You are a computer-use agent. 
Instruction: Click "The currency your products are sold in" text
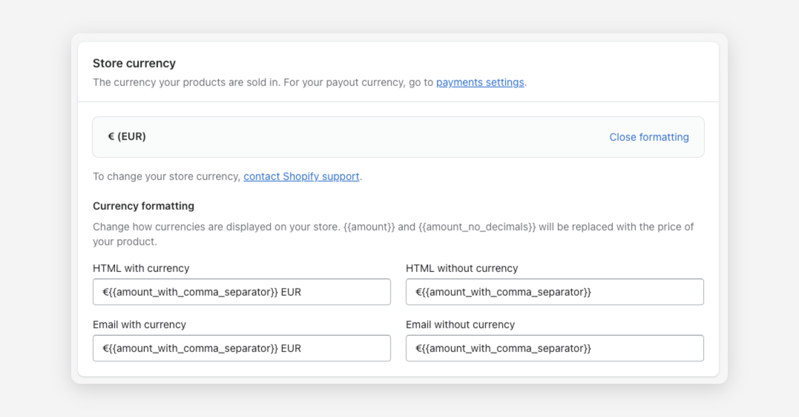(186, 82)
